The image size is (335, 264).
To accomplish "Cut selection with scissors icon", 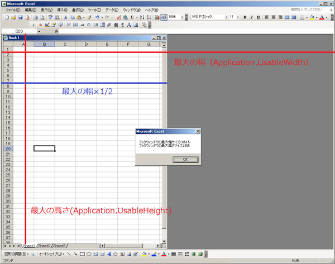I will tap(65, 17).
